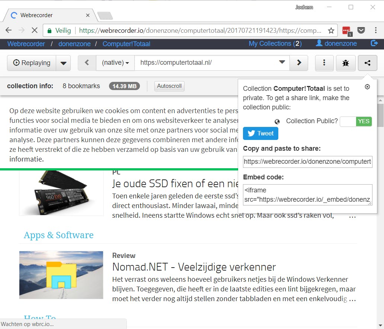Viewport: 384px width, 329px height.
Task: Open the SSD article thumbnail
Action: [61, 193]
